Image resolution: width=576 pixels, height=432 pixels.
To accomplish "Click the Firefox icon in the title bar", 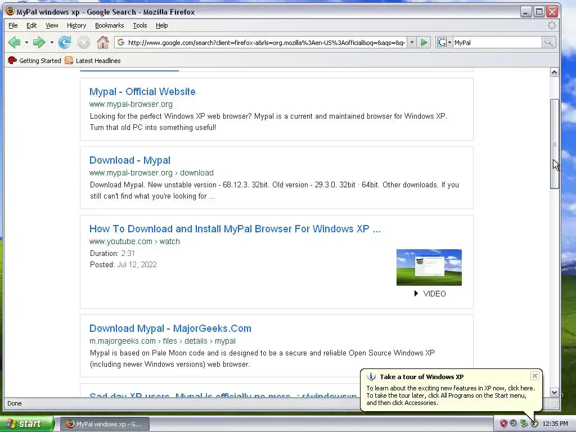I will 10,11.
